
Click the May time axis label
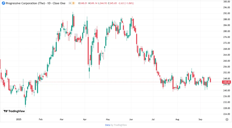108,119
